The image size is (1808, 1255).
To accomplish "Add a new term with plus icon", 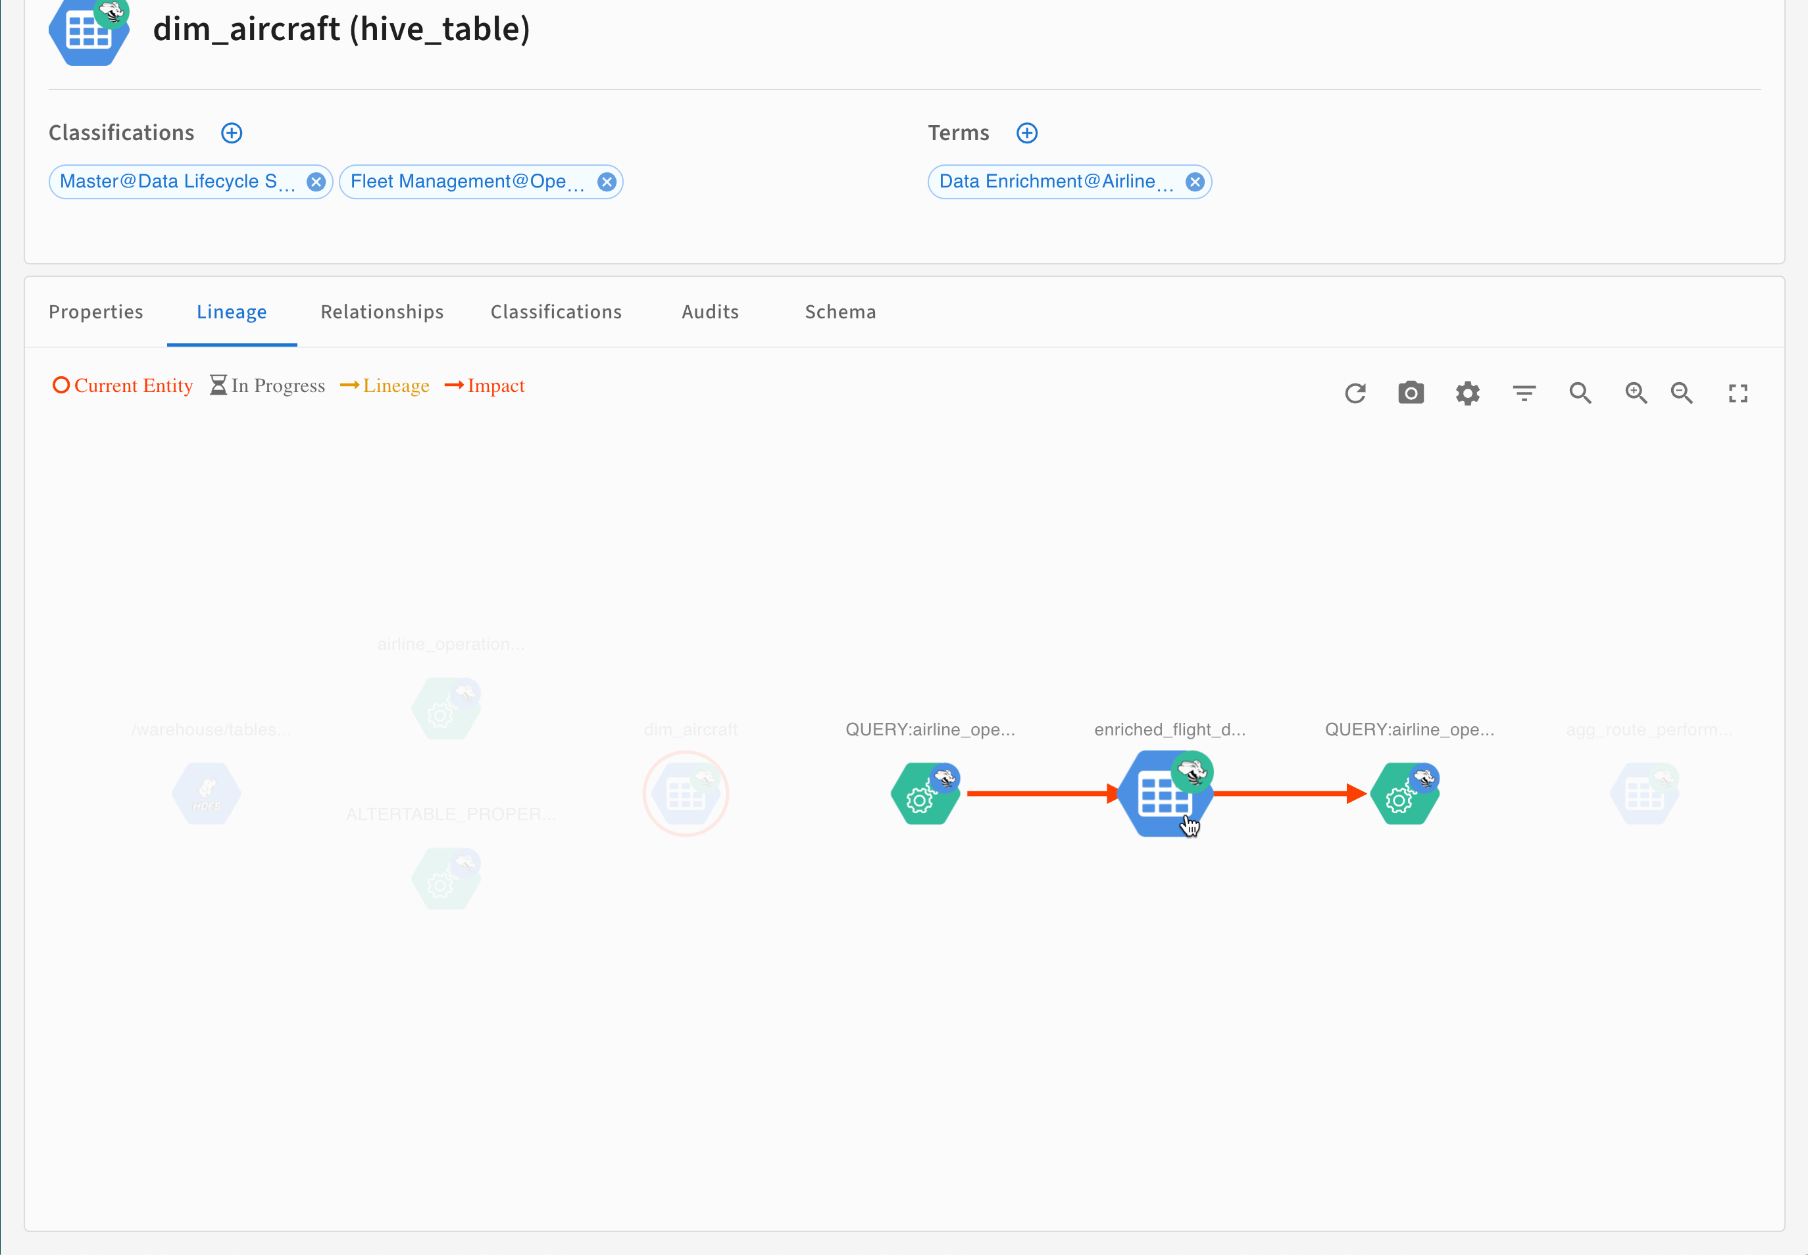I will 1027,133.
